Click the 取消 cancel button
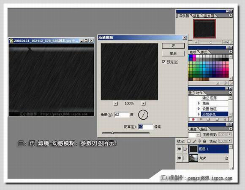 [x=173, y=54]
